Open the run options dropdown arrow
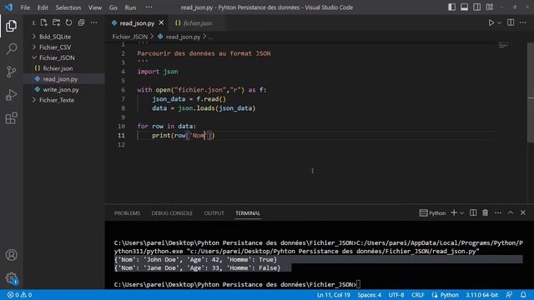This screenshot has height=300, width=534. coord(499,22)
